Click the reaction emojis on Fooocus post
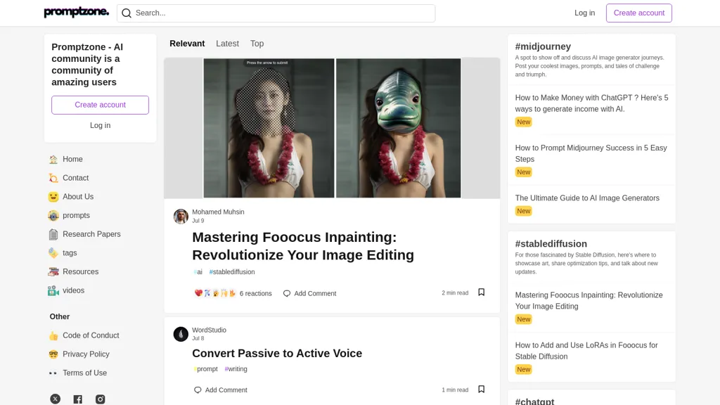The height and width of the screenshot is (405, 720). pyautogui.click(x=215, y=293)
